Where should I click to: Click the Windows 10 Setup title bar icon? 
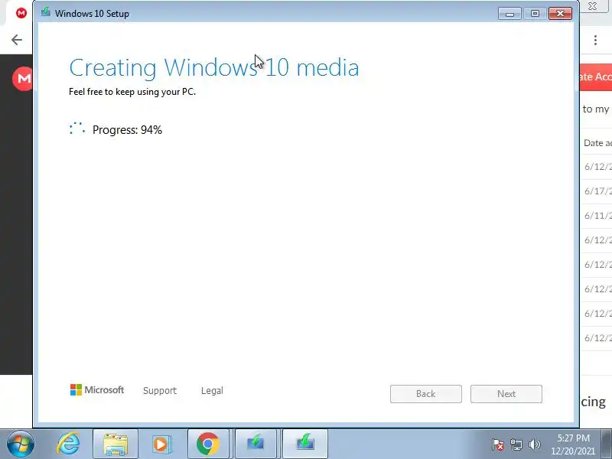coord(46,11)
